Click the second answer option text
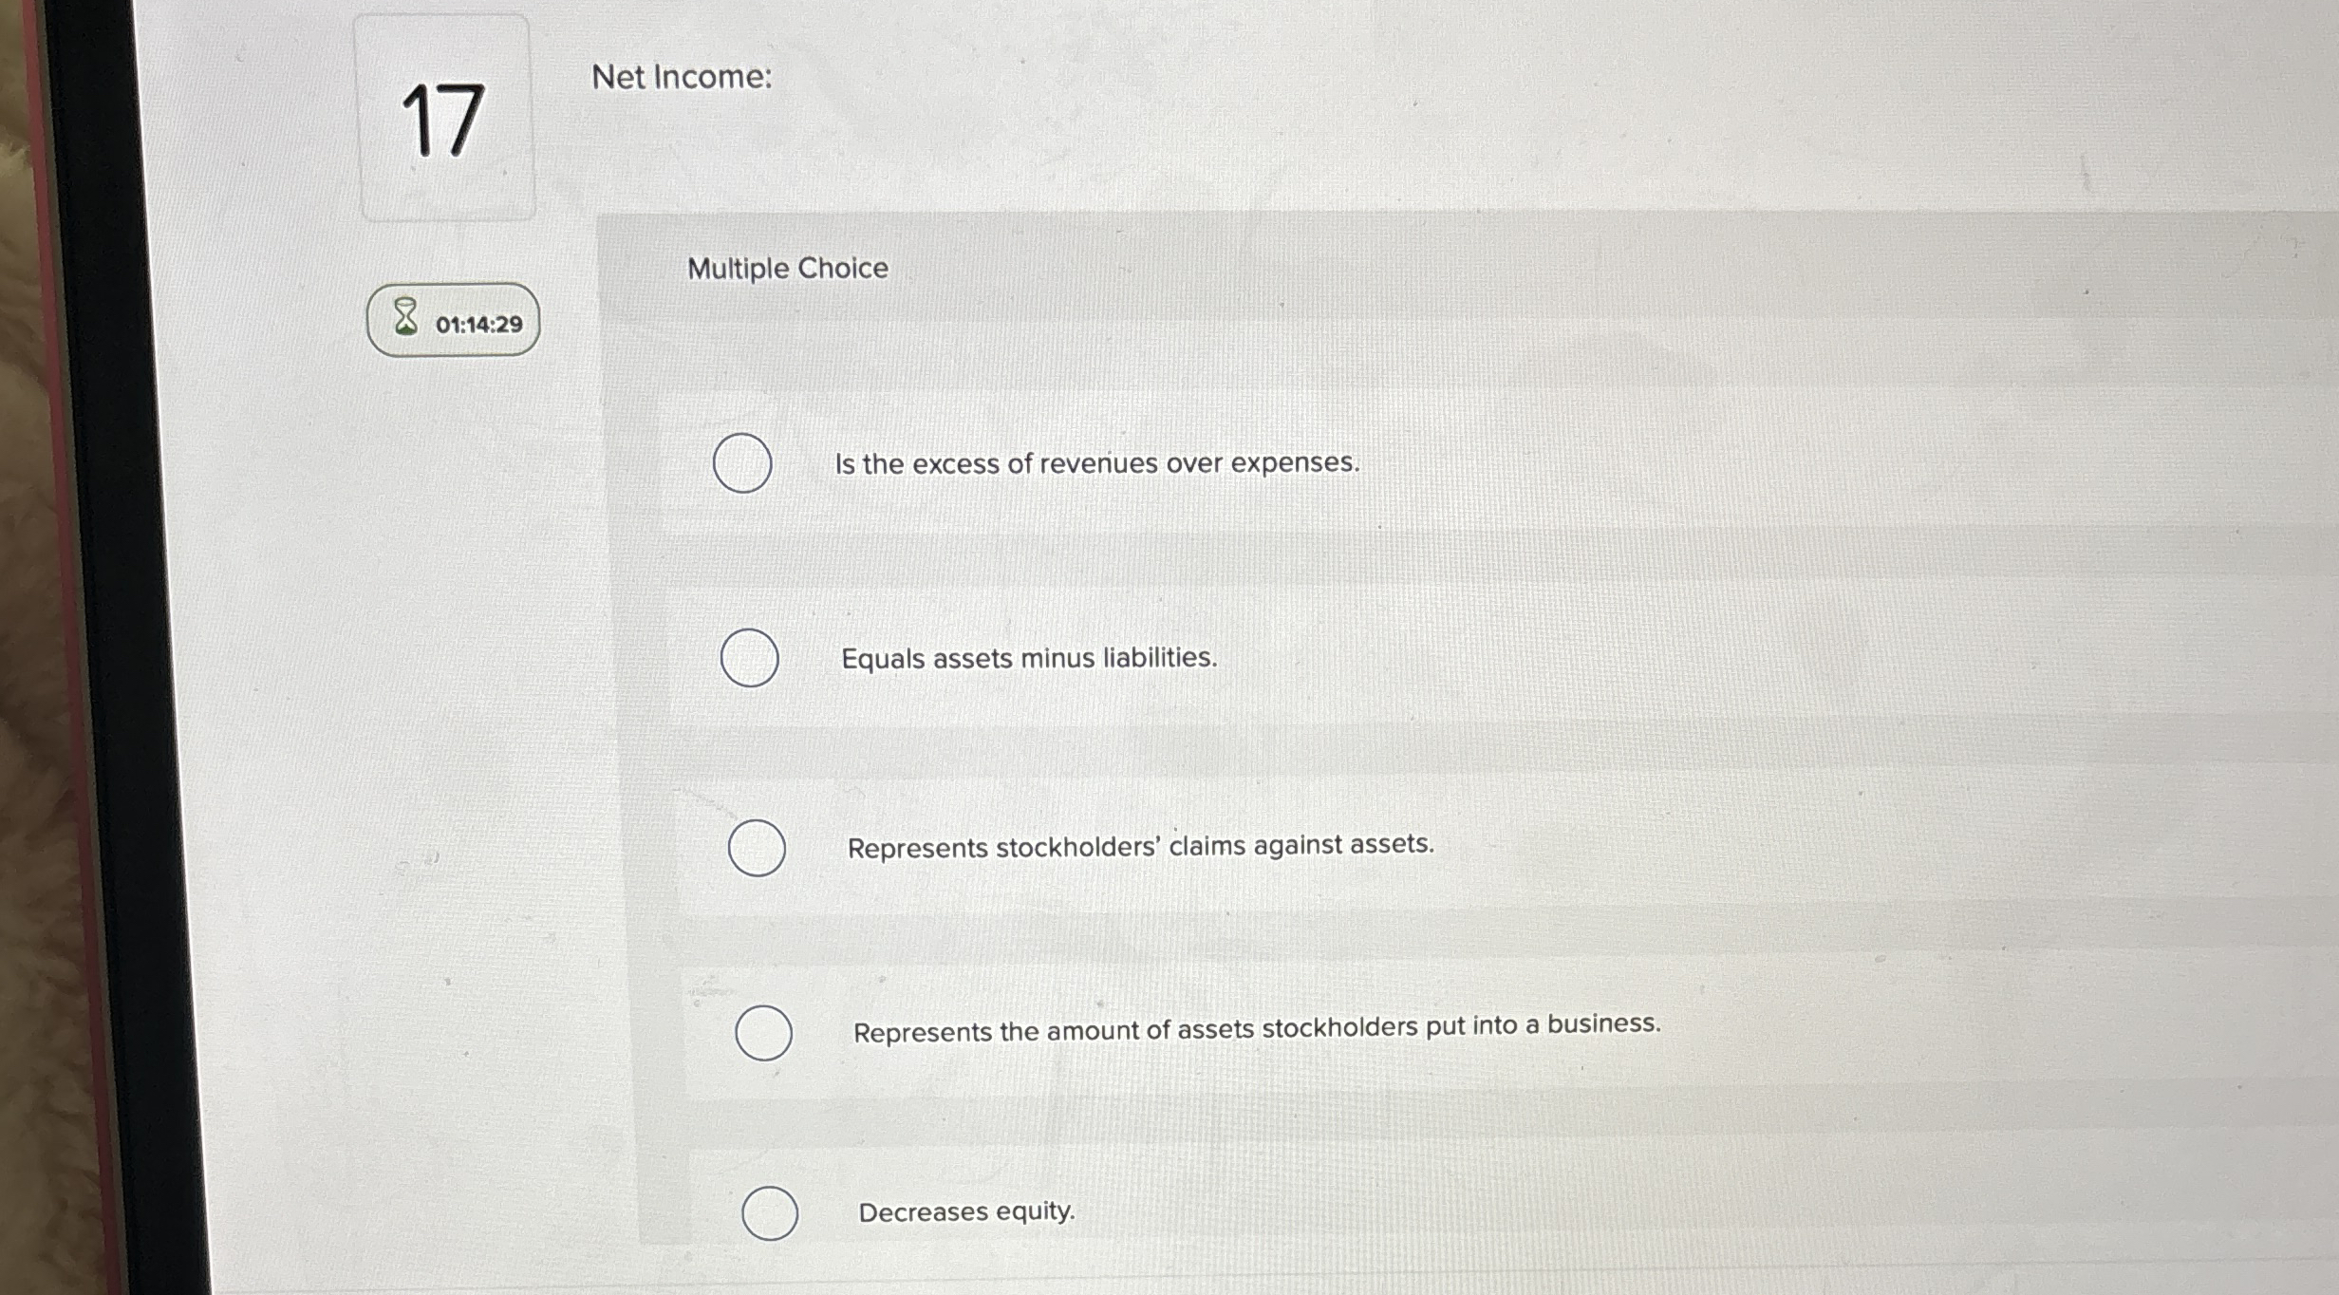 1029,658
